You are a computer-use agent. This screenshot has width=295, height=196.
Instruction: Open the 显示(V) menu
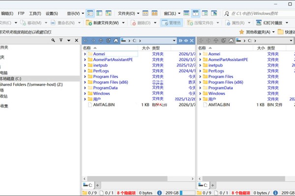75,13
